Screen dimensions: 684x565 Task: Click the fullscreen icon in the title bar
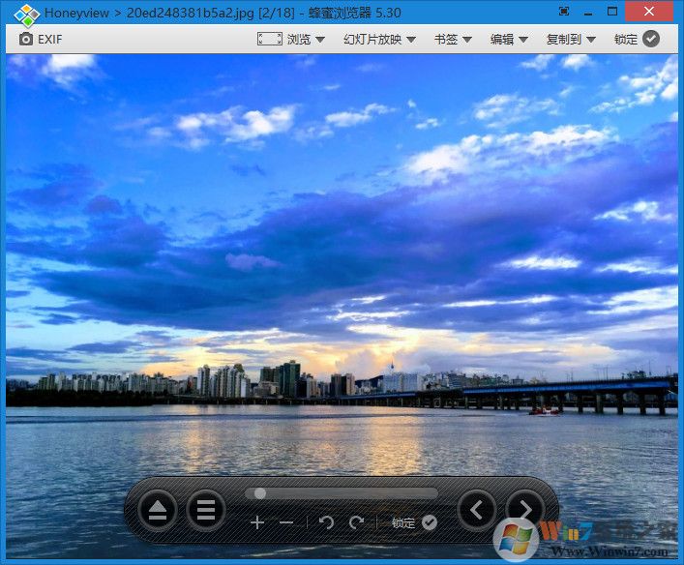(x=564, y=12)
